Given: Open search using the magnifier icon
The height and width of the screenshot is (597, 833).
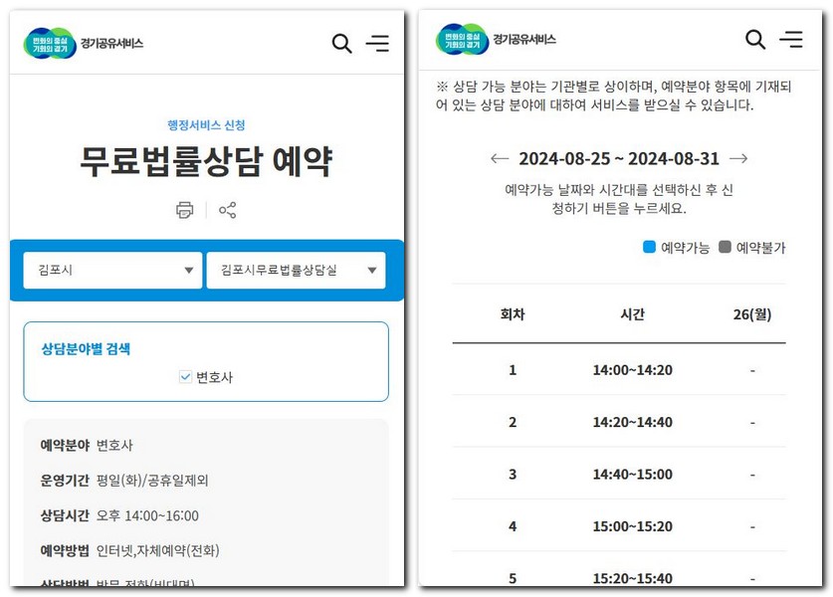Looking at the screenshot, I should point(341,44).
